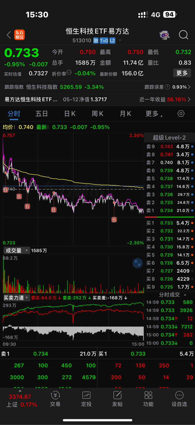Tap the 4579 sell queue order

coord(89,377)
